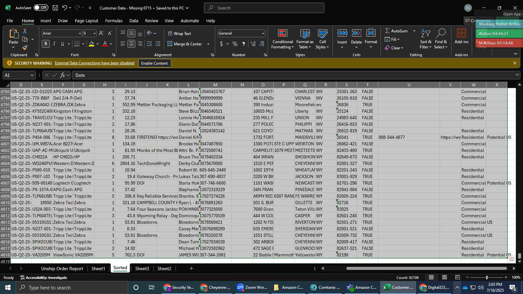This screenshot has width=523, height=294.
Task: Open Conditional Formatting menu
Action: pos(282,39)
